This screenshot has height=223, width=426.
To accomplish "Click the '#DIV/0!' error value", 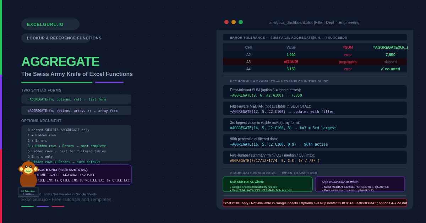I will click(x=291, y=62).
